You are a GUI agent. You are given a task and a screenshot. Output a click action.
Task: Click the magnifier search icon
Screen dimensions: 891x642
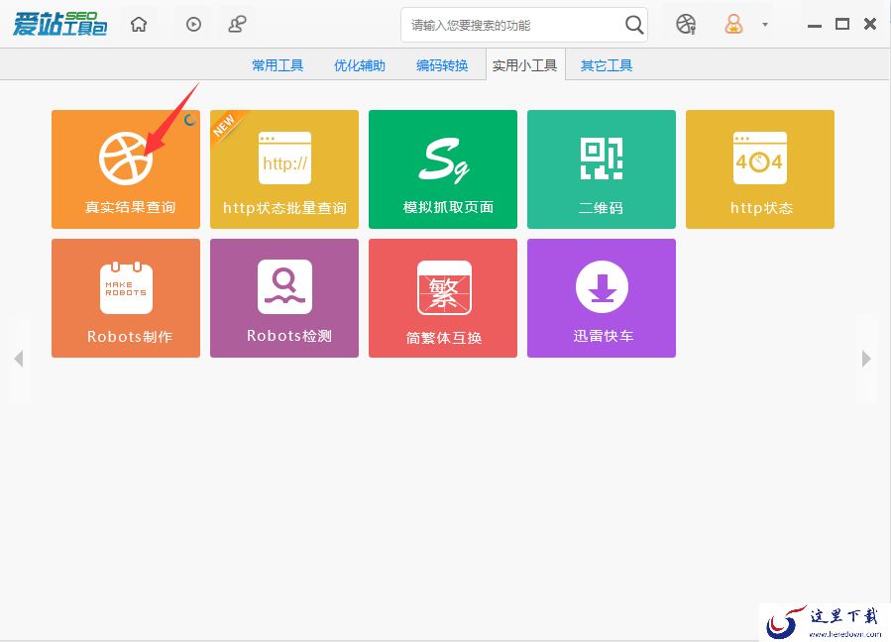pyautogui.click(x=633, y=25)
